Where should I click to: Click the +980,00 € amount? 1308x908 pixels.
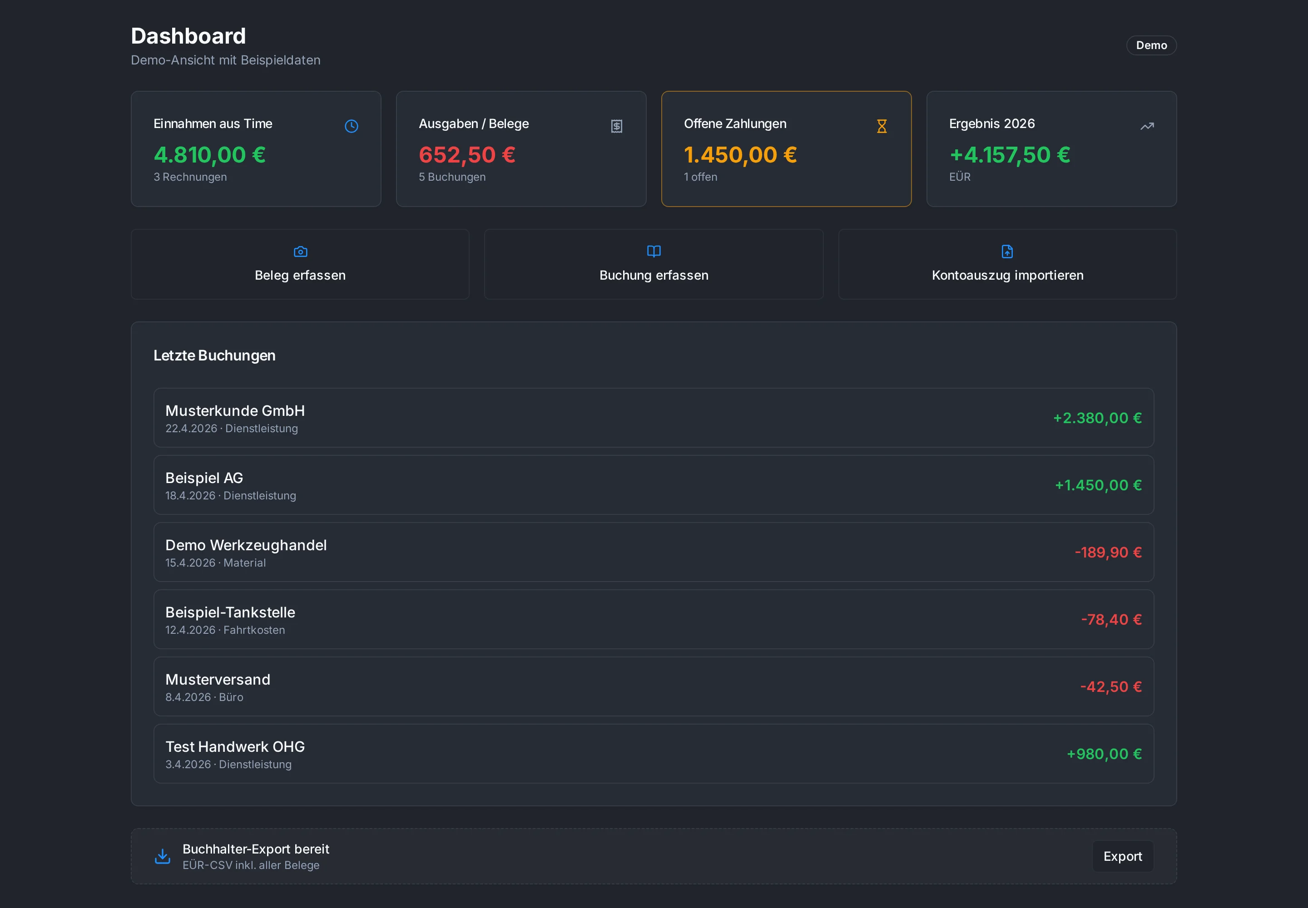click(x=1104, y=754)
